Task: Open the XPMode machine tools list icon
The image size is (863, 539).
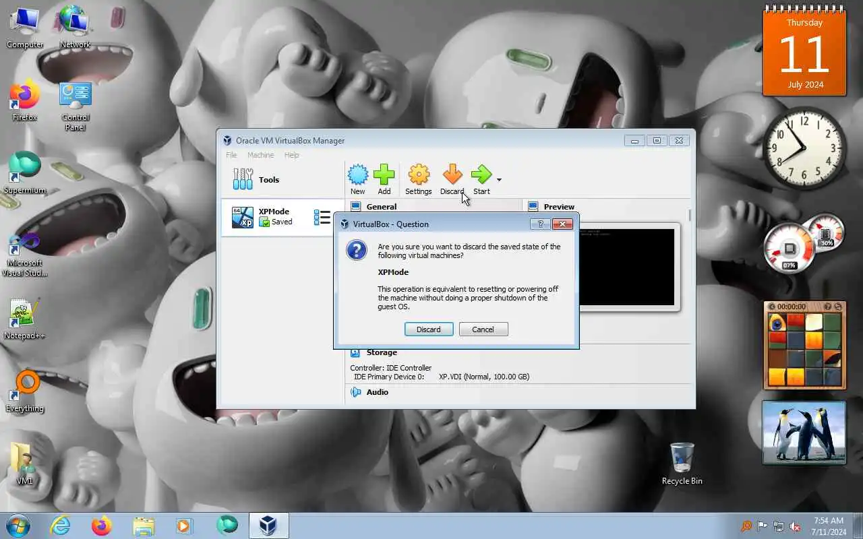Action: (x=322, y=217)
